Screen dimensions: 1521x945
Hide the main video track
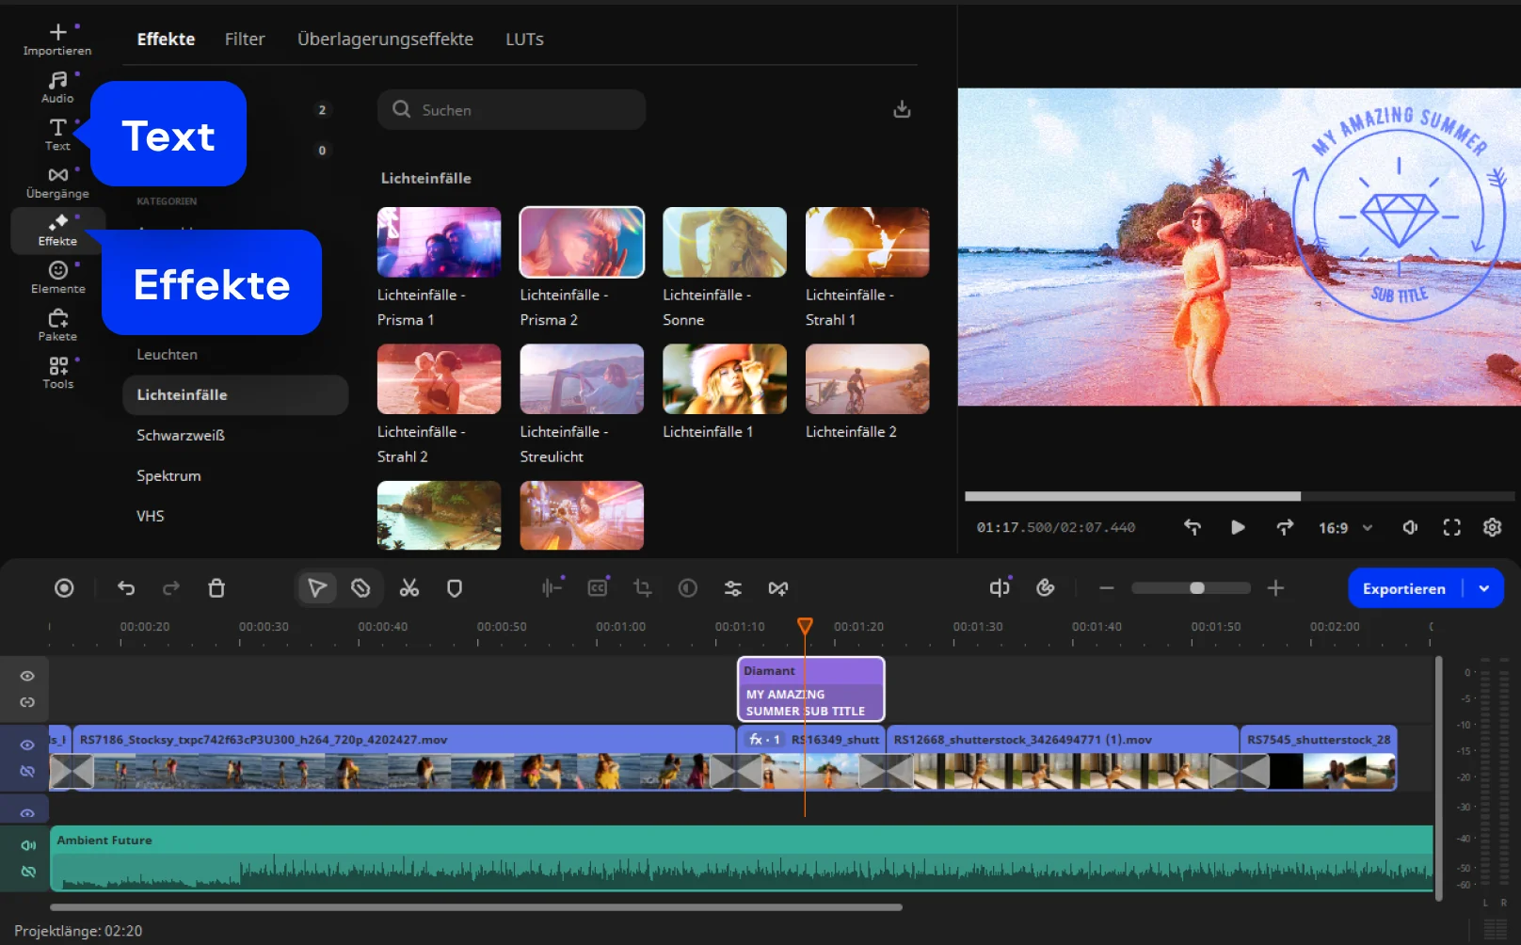[x=27, y=745]
